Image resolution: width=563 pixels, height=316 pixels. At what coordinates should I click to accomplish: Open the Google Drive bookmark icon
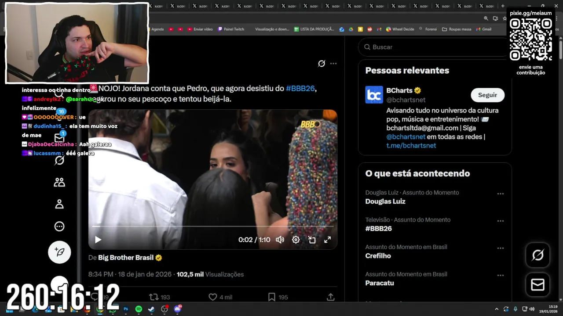(351, 29)
